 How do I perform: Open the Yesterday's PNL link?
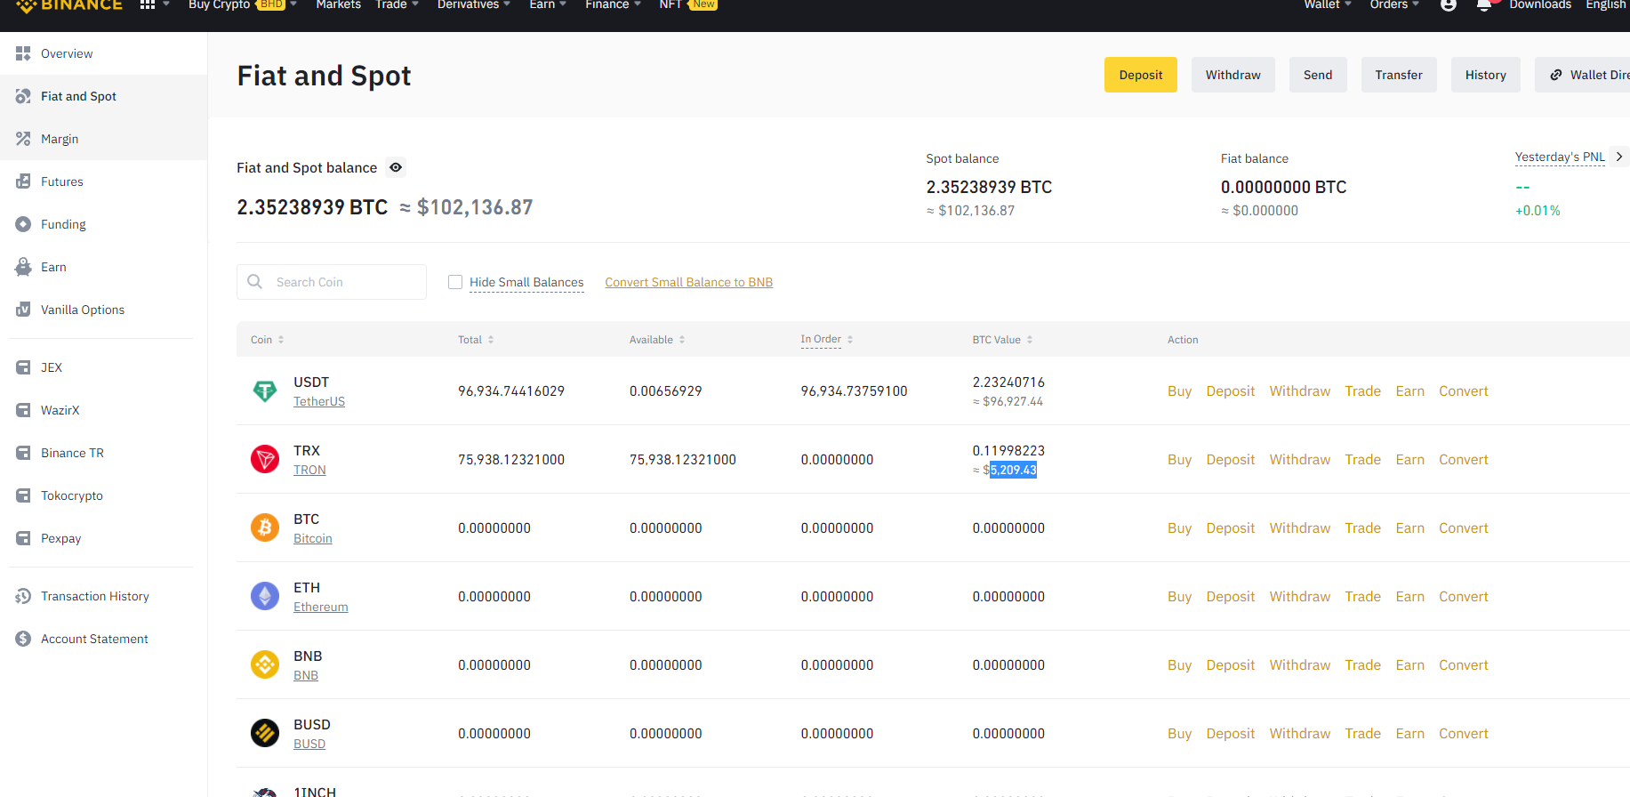pos(1560,157)
